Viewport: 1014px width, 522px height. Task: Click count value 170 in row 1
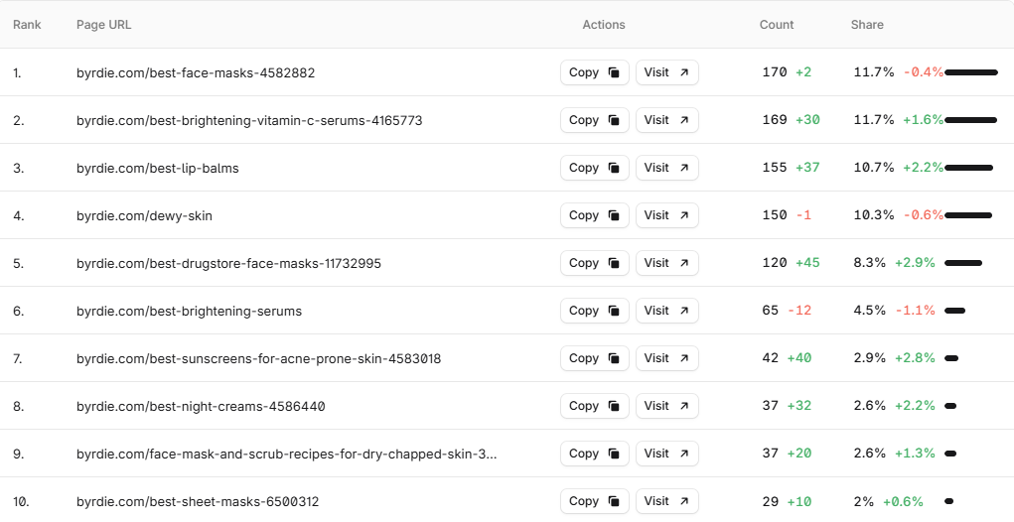(x=774, y=72)
